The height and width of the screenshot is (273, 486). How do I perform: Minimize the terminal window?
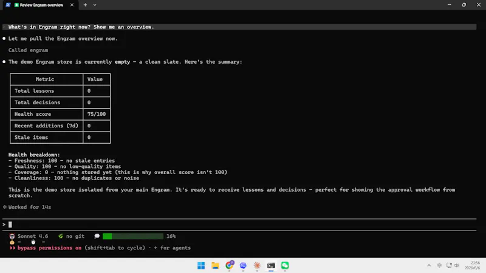[450, 5]
